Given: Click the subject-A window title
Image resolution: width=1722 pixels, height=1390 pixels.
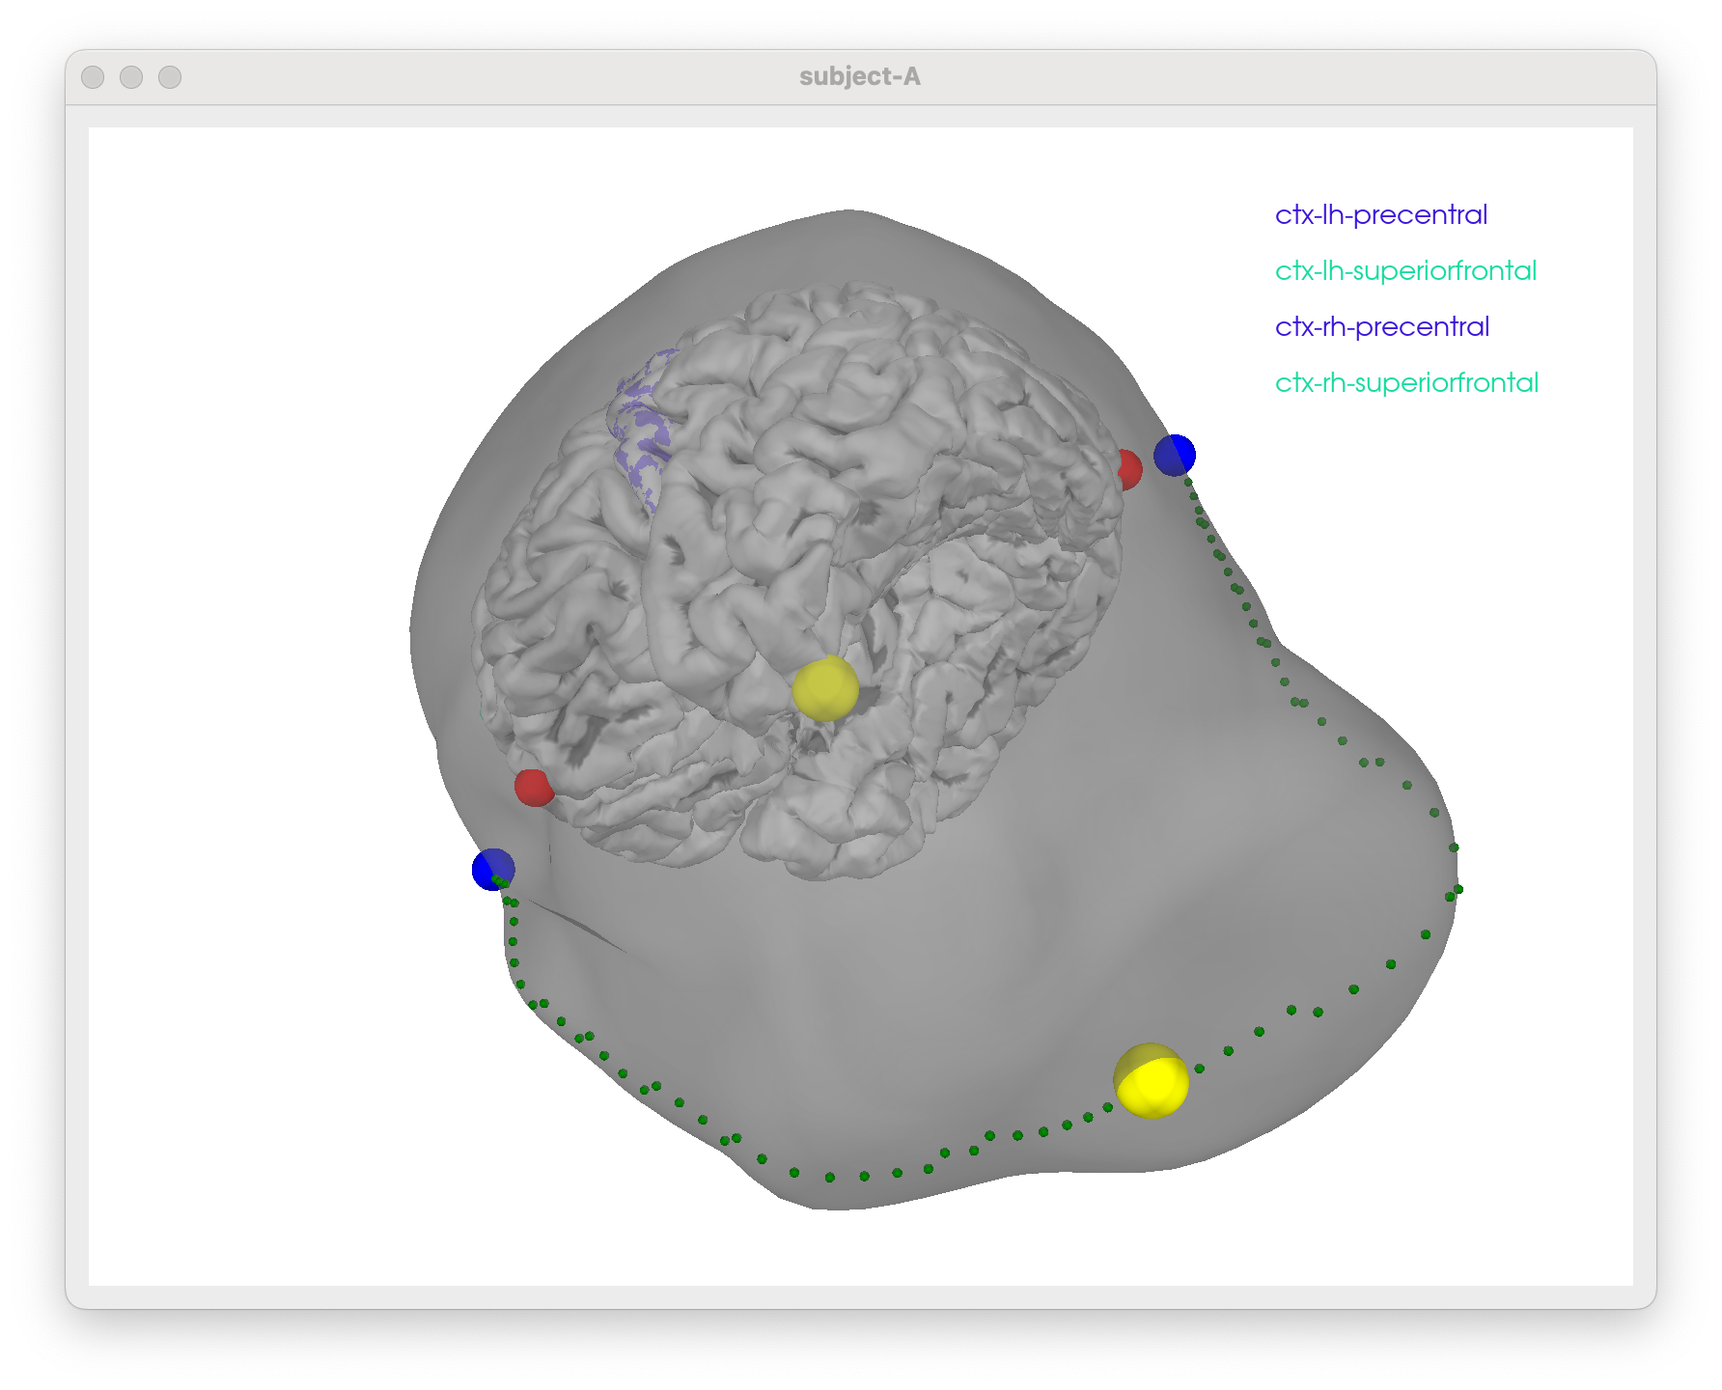Looking at the screenshot, I should tap(859, 77).
